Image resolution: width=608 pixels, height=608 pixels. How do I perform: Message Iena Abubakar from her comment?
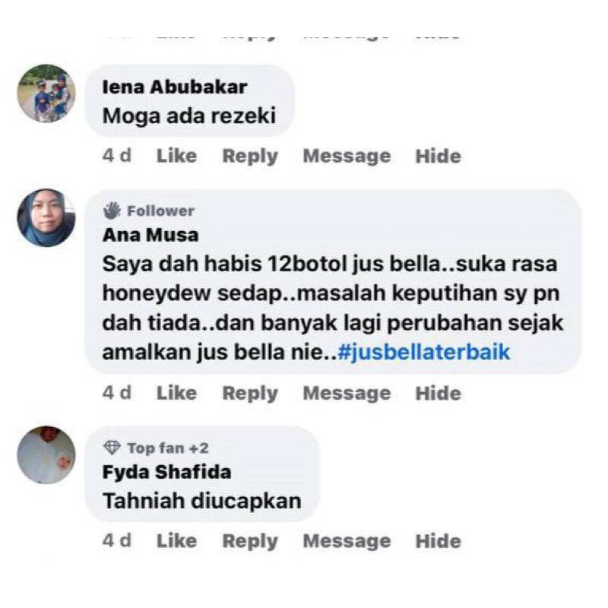347,157
